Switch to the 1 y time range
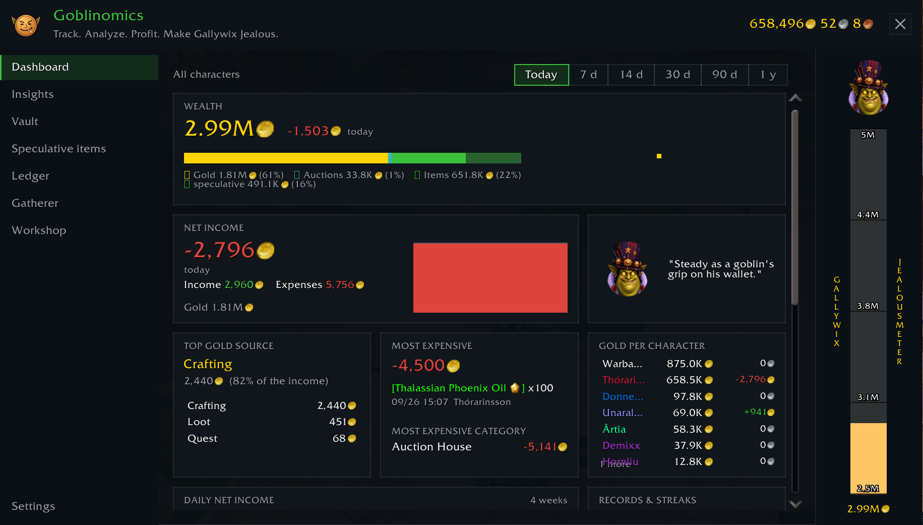 coord(768,75)
